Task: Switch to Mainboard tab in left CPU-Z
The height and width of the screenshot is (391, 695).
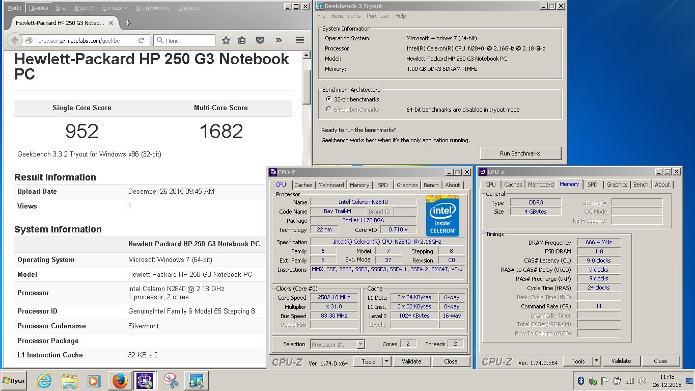Action: point(331,185)
